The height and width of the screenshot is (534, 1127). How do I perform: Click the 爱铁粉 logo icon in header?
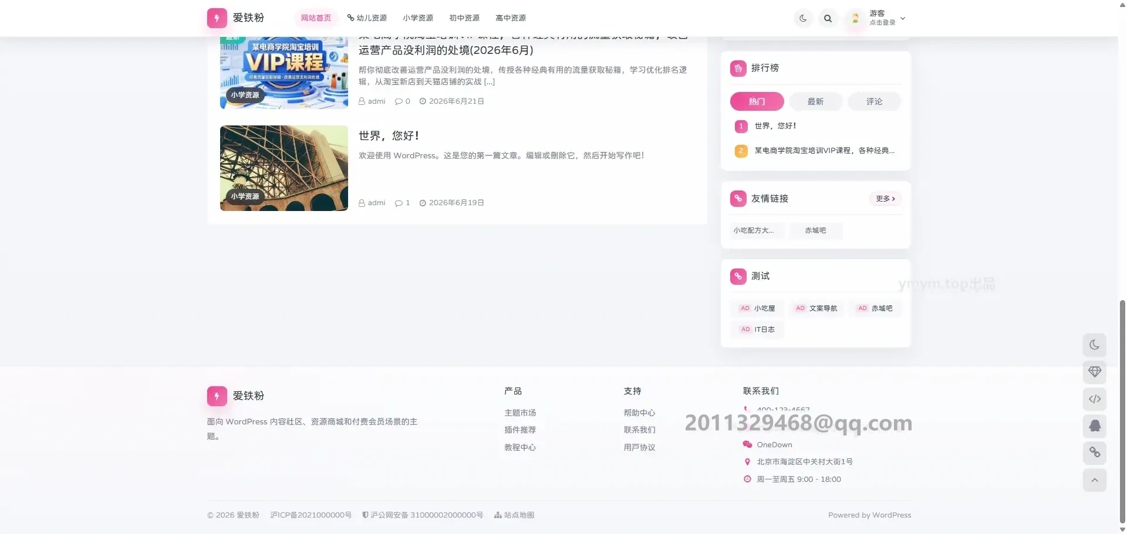pos(217,18)
